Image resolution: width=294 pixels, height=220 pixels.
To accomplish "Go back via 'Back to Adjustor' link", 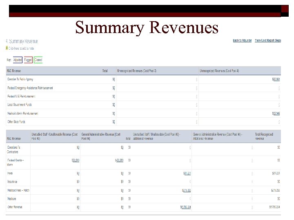I will [x=242, y=40].
